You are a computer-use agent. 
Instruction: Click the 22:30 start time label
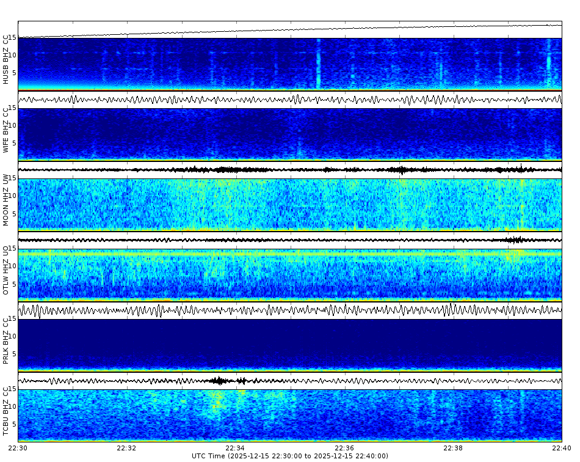pos(17,447)
